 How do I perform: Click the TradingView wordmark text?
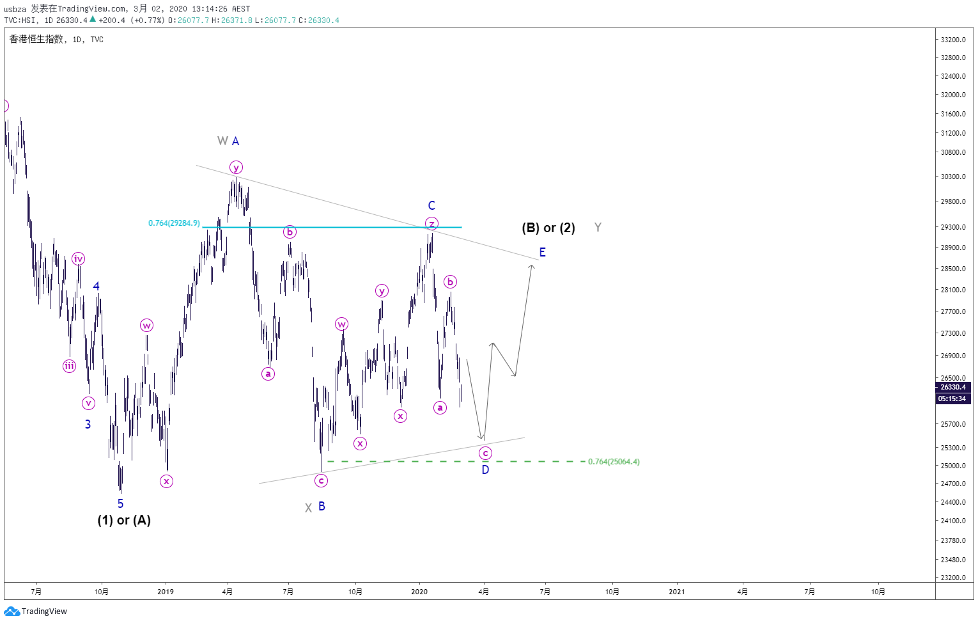click(x=44, y=611)
